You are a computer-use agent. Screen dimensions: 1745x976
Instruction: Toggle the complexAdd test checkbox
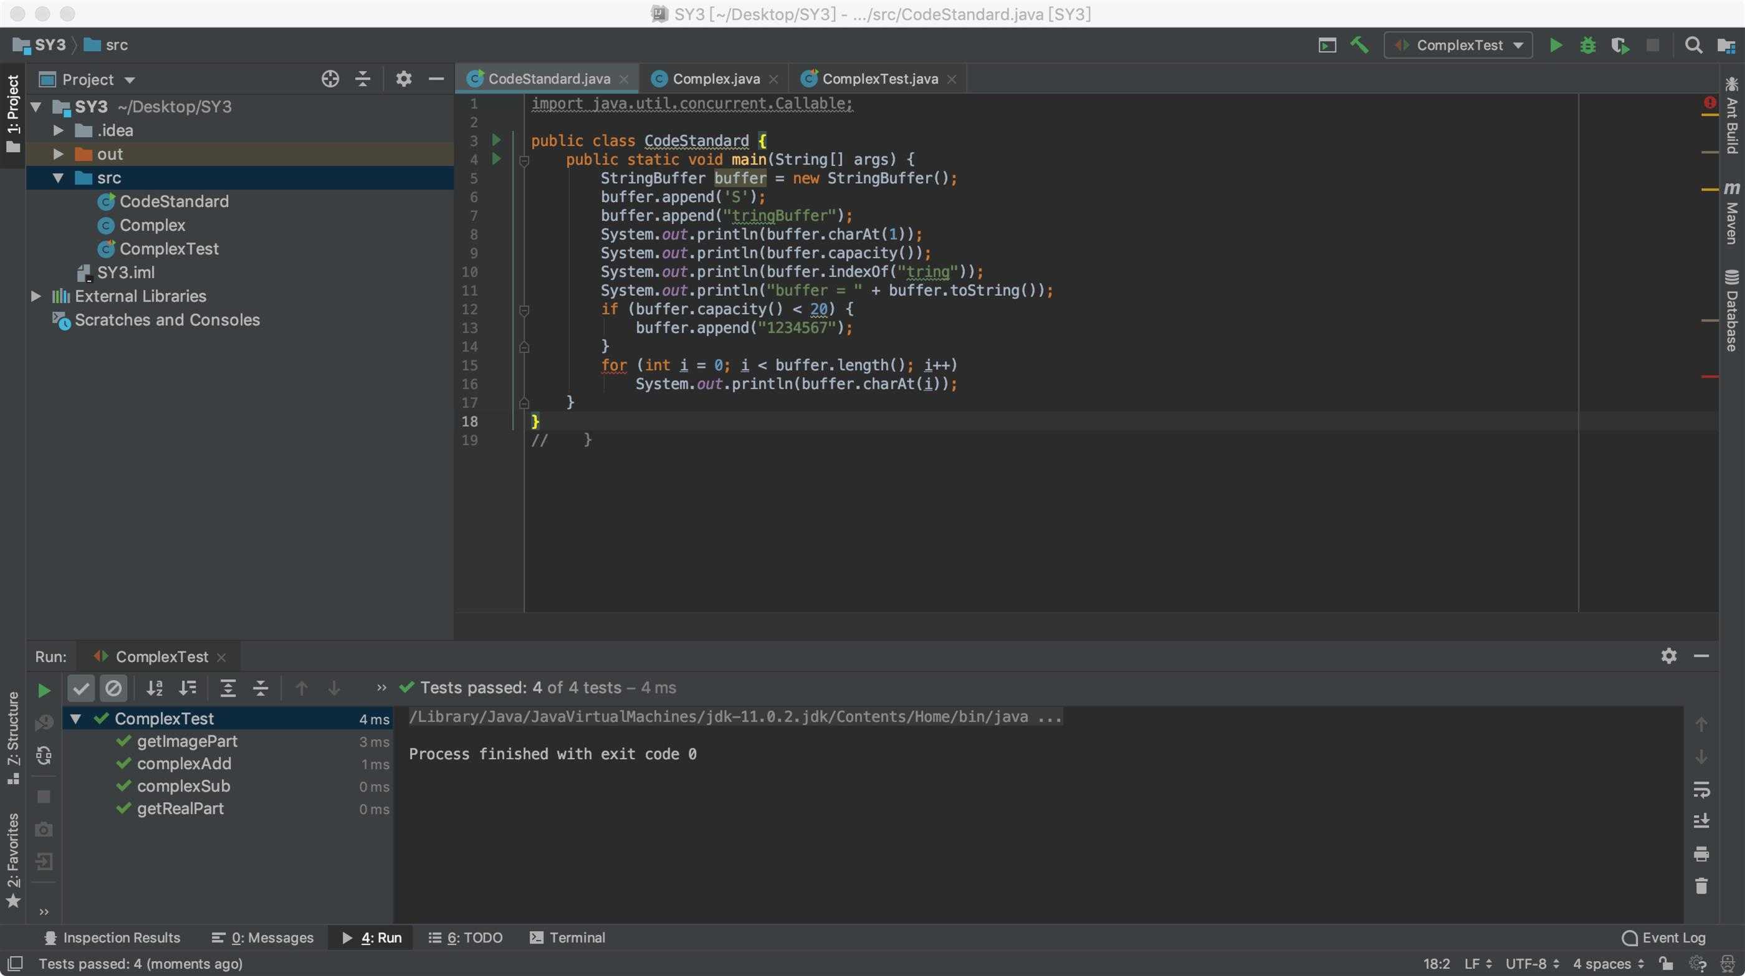123,763
